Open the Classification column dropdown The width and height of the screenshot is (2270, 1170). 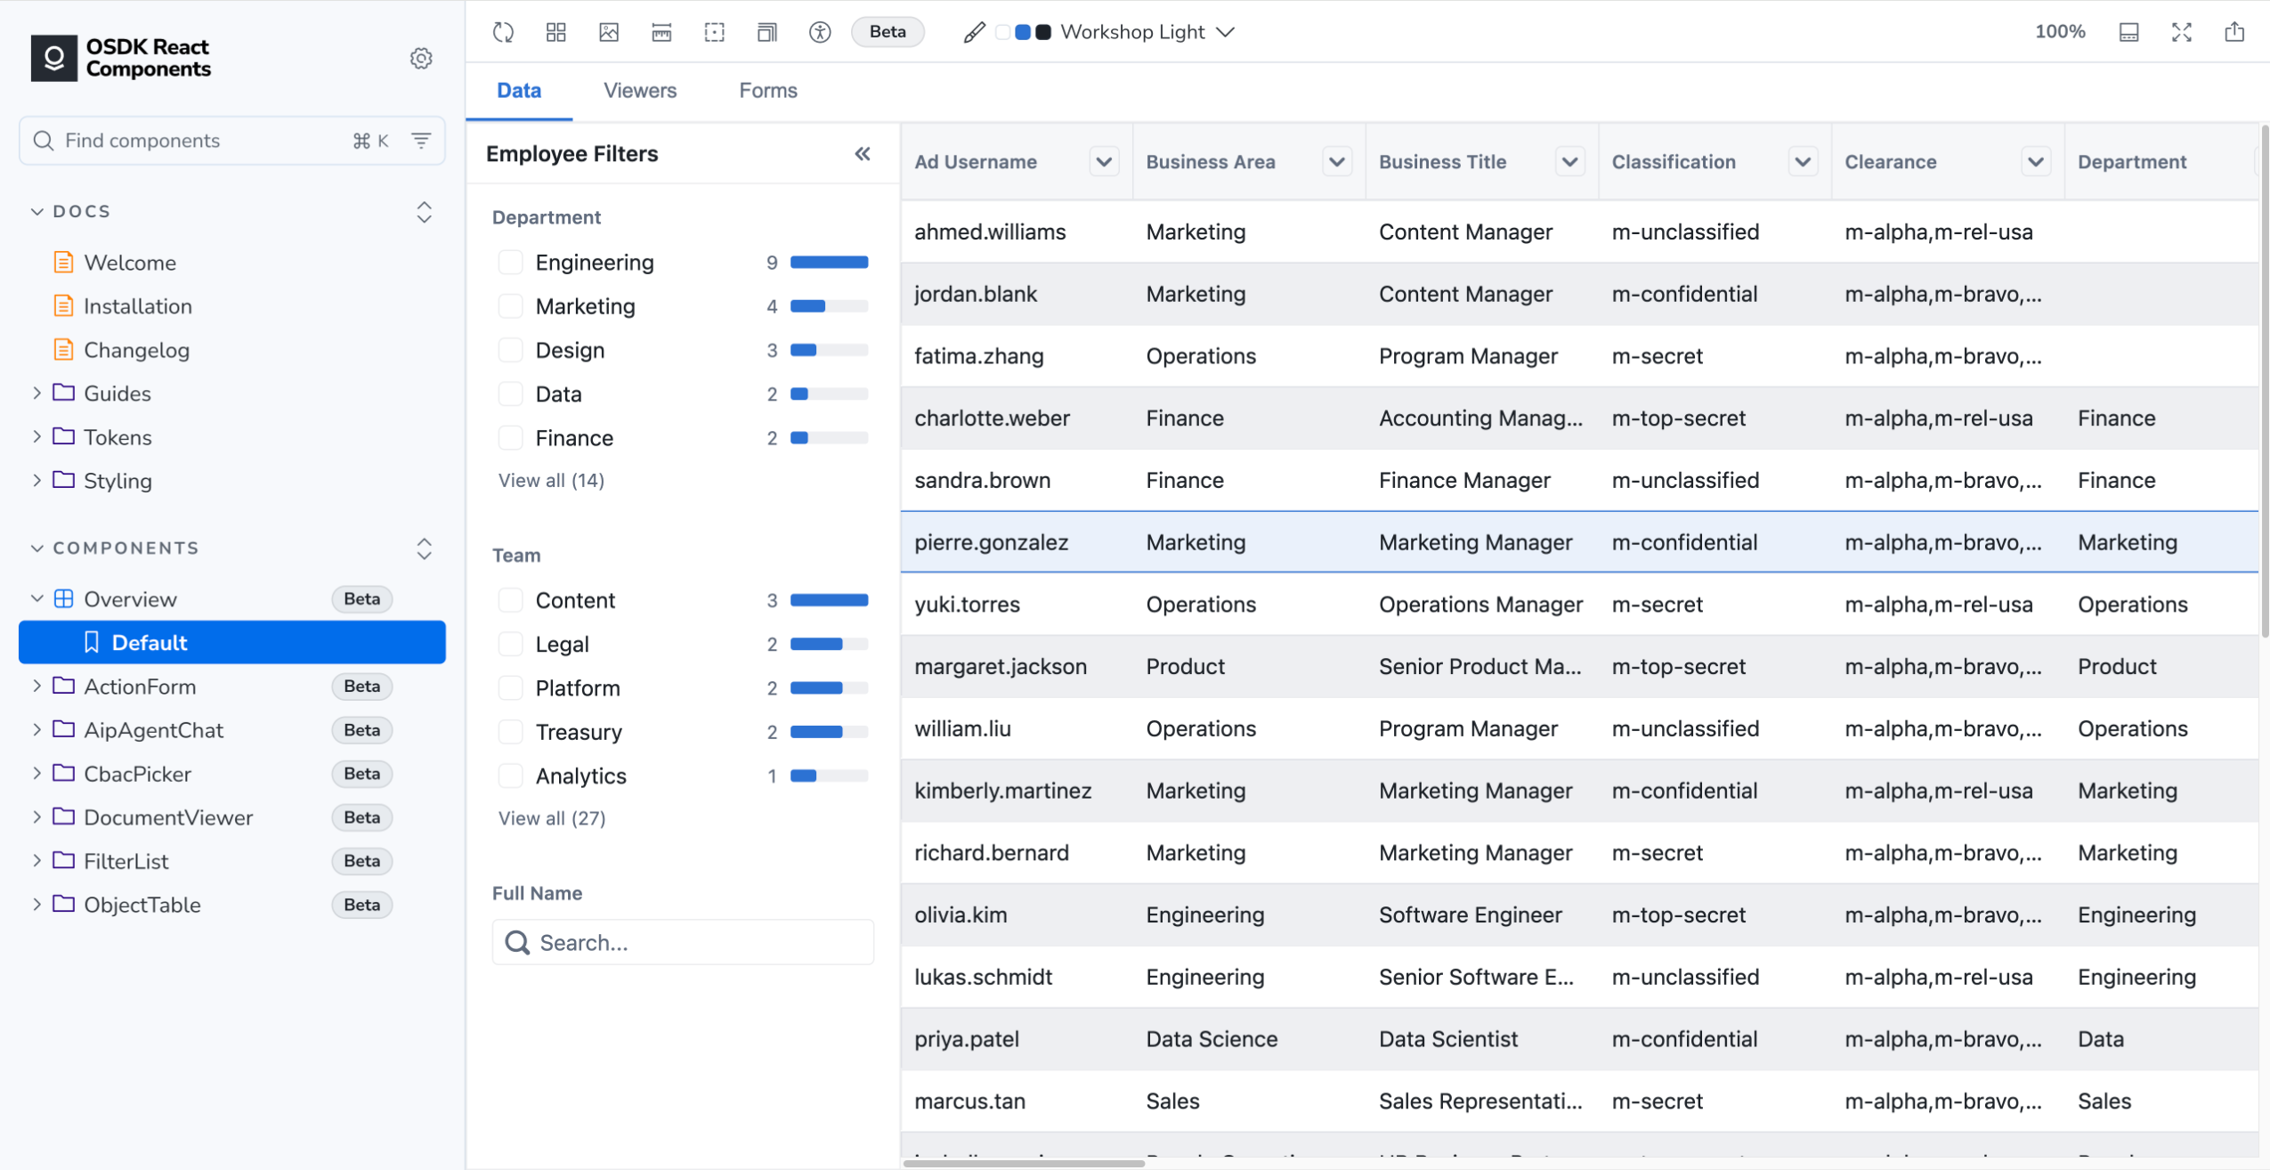point(1803,161)
